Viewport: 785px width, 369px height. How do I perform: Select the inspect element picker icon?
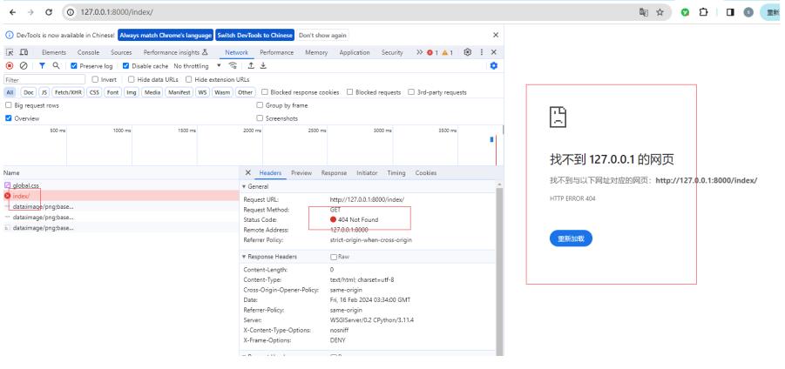click(10, 52)
